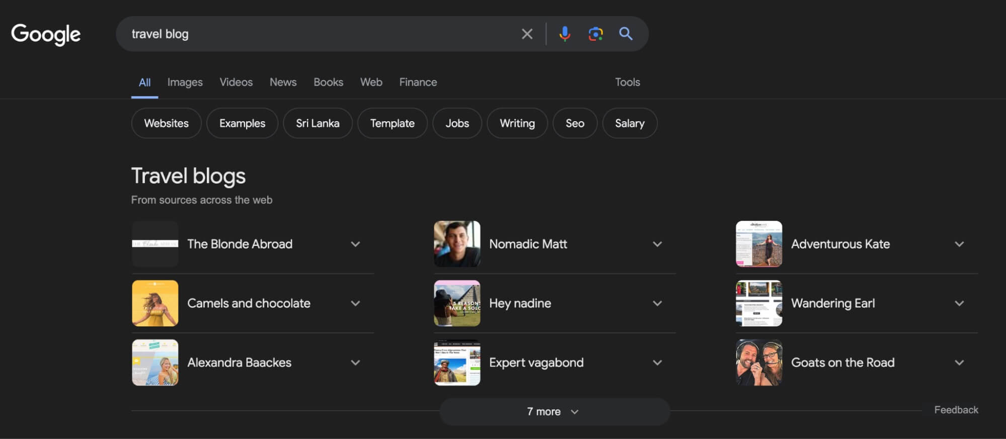Submit search with magnifying glass icon

[626, 34]
